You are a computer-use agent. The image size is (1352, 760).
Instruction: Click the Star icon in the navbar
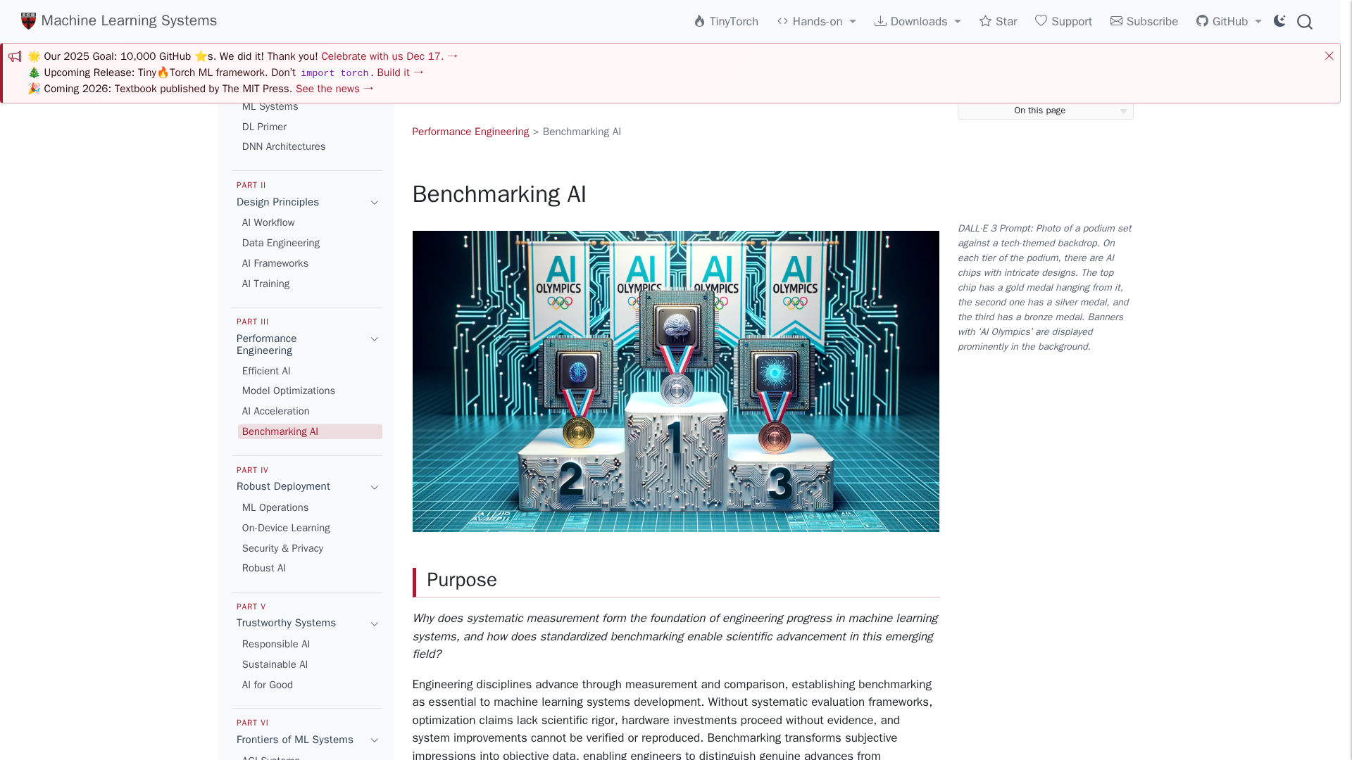coord(985,21)
